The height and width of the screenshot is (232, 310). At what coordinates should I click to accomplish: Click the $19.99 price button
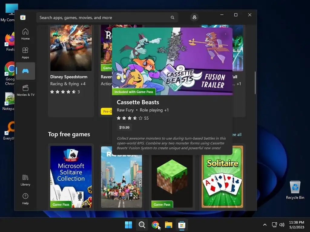[x=124, y=127]
